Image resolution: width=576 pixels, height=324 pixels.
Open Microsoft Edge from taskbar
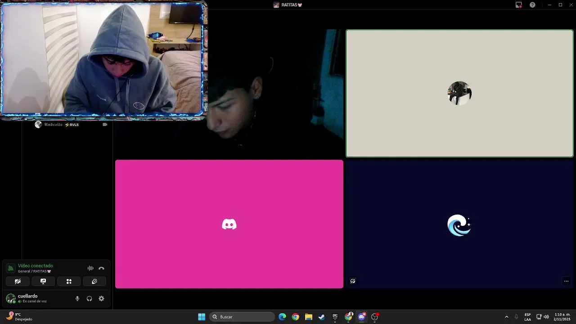click(x=282, y=317)
